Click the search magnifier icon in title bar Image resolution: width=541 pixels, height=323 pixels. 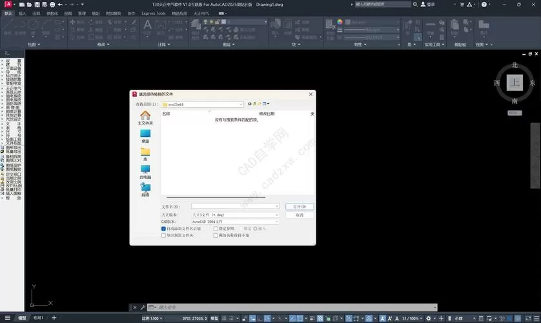415,5
